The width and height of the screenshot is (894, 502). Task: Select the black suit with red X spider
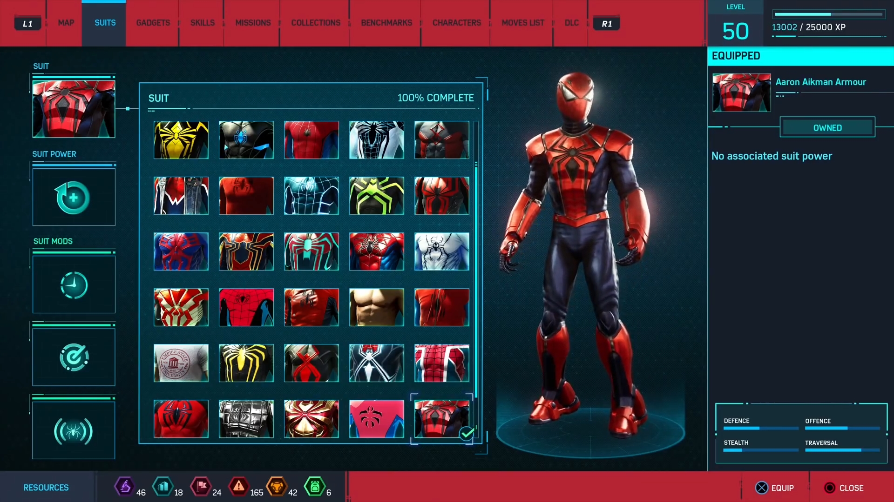coord(312,363)
